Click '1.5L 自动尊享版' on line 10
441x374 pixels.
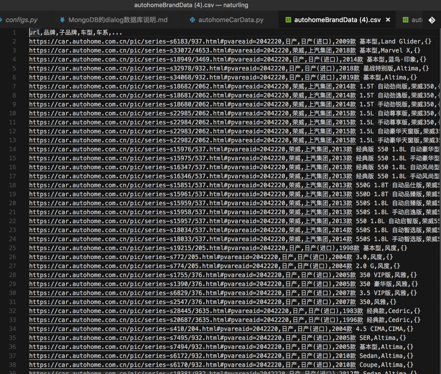pos(384,114)
